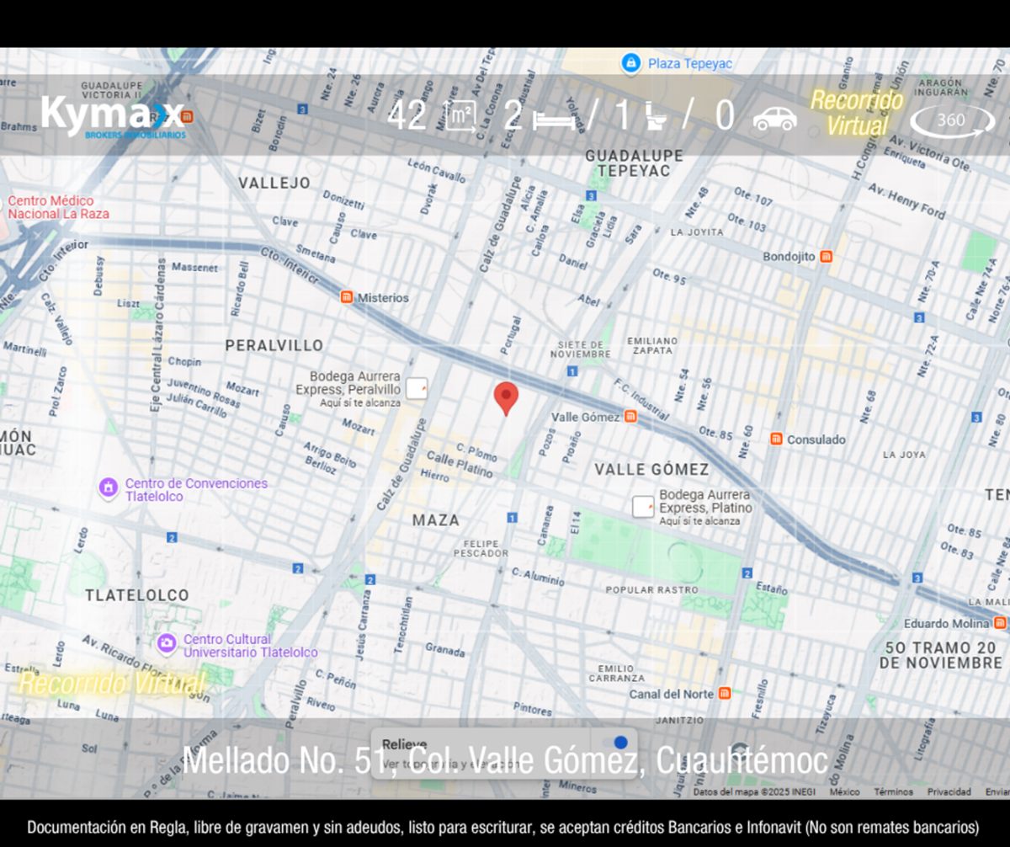This screenshot has width=1010, height=847.
Task: Click the bed bedrooms icon
Action: (x=554, y=122)
